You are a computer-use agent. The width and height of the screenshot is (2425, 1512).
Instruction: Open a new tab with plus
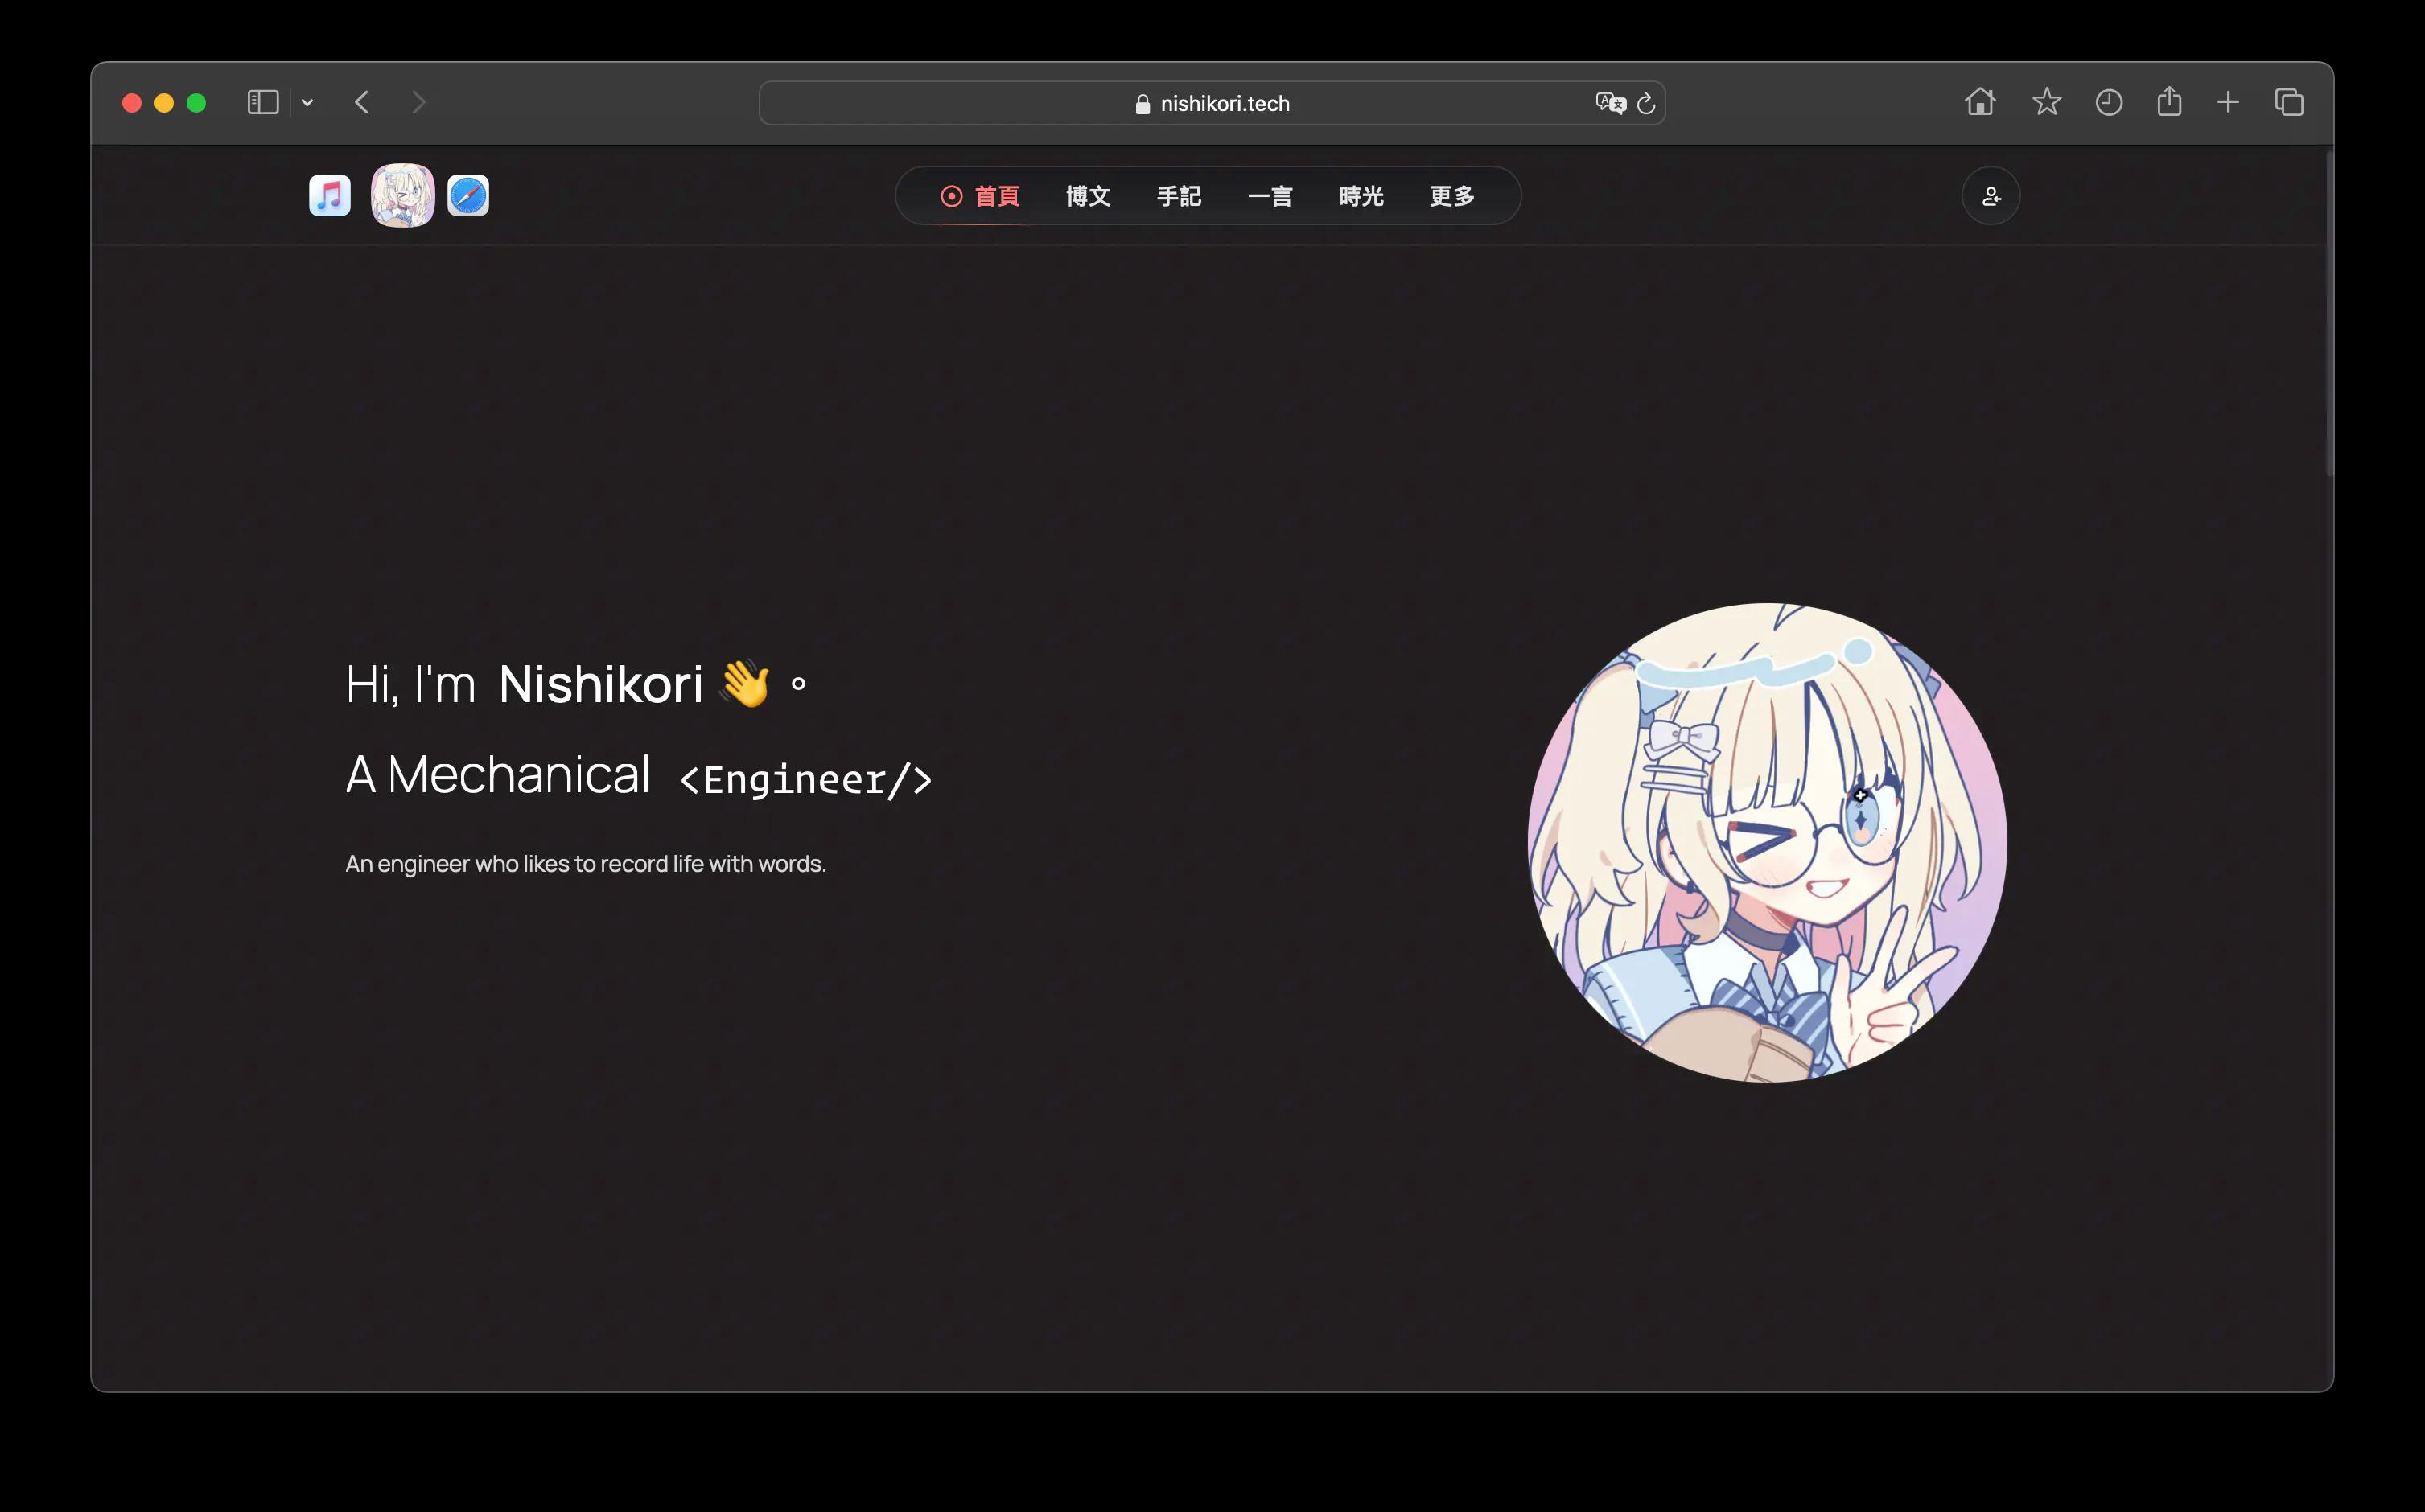[2228, 102]
